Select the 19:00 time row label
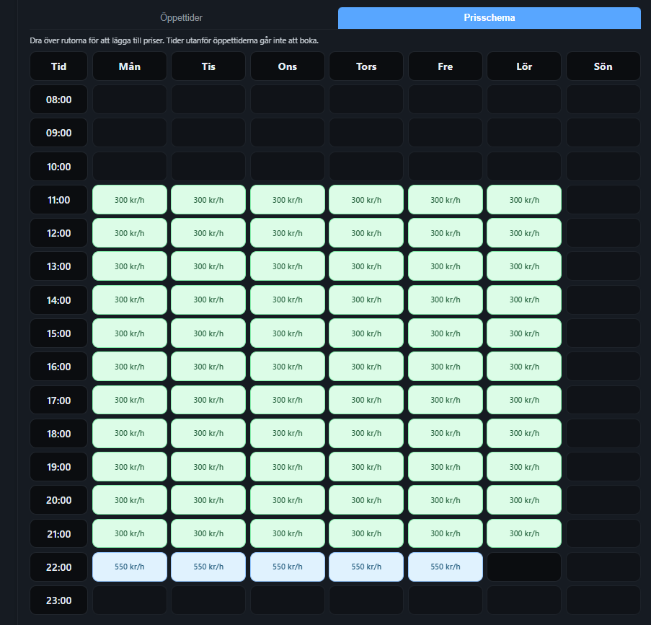Viewport: 651px width, 625px height. pyautogui.click(x=58, y=467)
